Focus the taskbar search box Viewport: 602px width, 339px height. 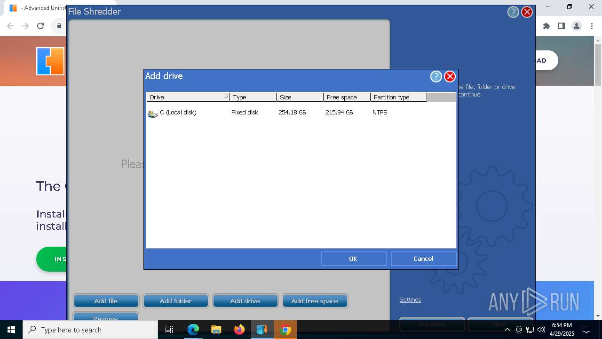tap(90, 330)
